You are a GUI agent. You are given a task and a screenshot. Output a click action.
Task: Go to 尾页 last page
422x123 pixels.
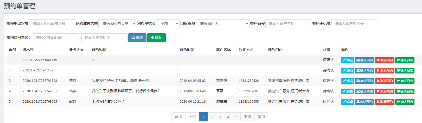coord(261,117)
